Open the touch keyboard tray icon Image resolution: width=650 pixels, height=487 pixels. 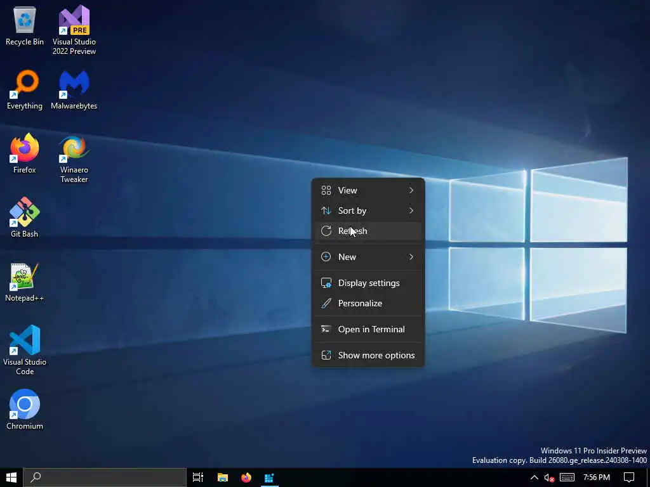click(567, 477)
